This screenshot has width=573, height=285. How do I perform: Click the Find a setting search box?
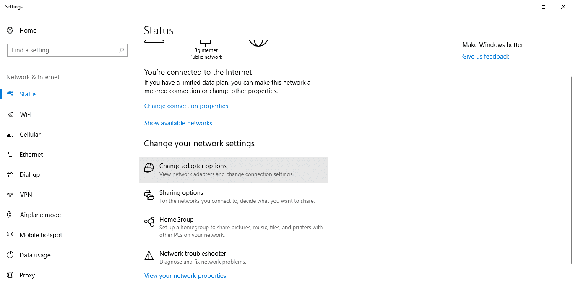(x=63, y=50)
